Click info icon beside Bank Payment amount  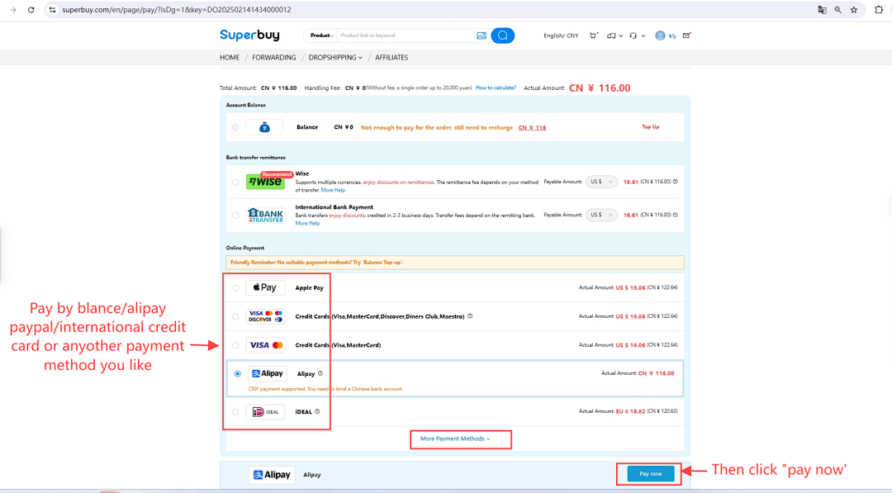(676, 215)
